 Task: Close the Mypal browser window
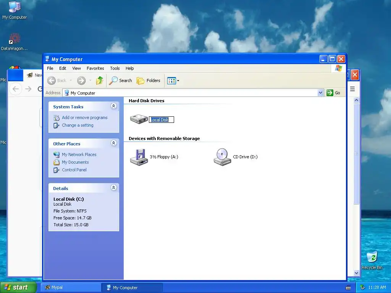[x=355, y=75]
